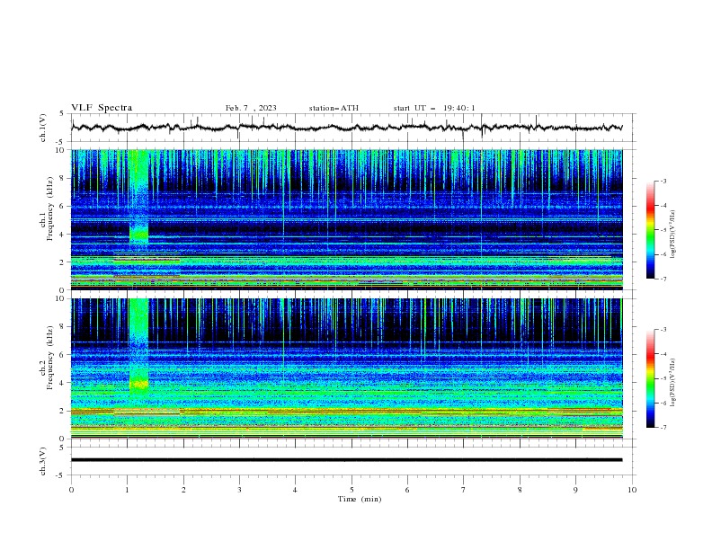Click the 'start UT = 19:40:1' text
Image resolution: width=712 pixels, height=550 pixels.
pos(434,108)
